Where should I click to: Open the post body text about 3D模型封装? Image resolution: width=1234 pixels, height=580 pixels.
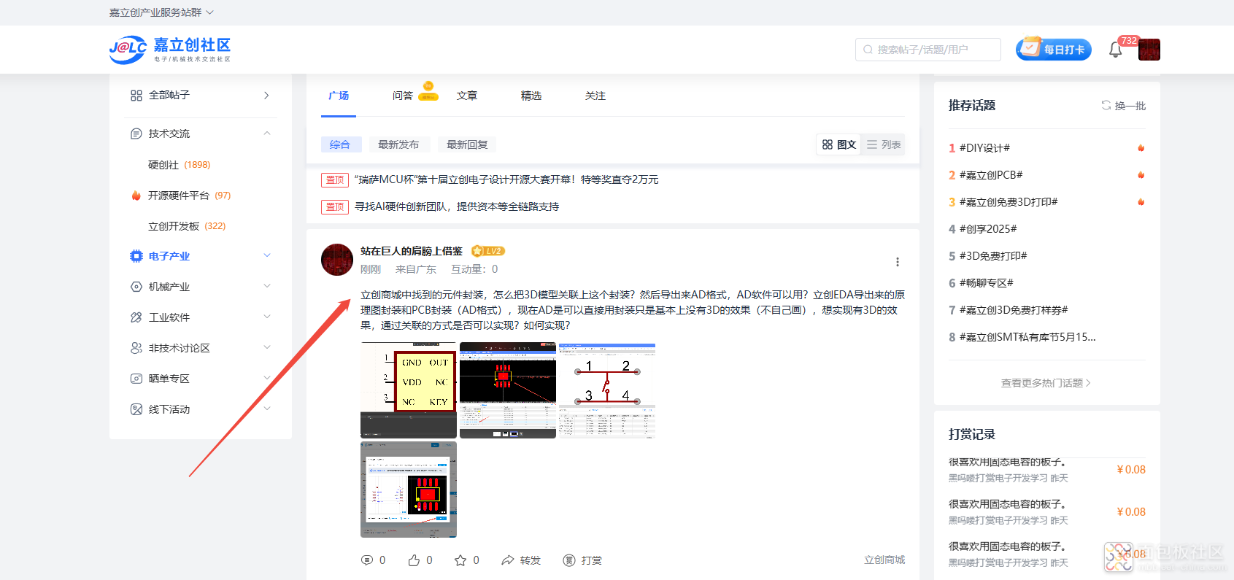(x=633, y=310)
